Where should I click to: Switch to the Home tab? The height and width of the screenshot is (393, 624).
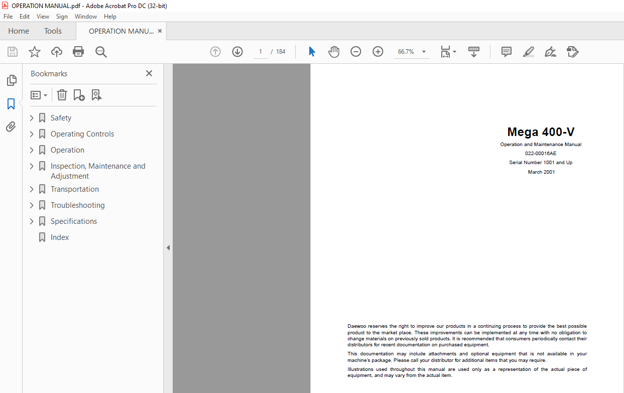[19, 31]
